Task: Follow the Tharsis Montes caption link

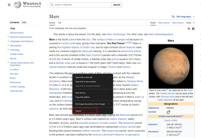Action: tap(167, 93)
